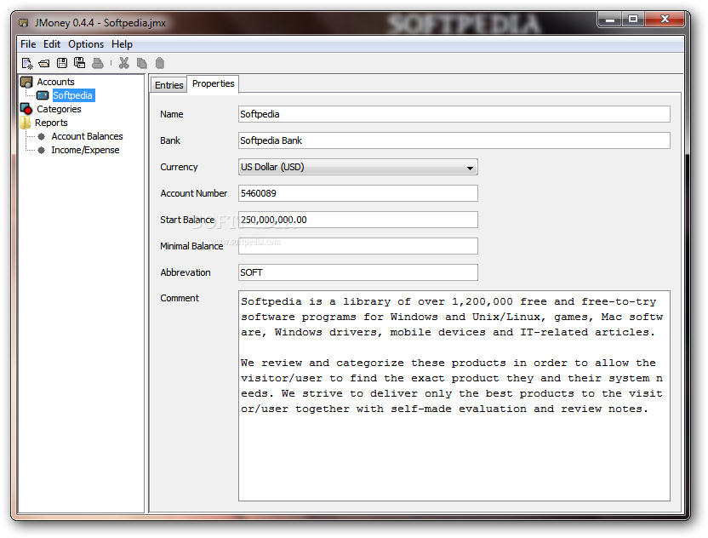Minimize the JMoney window

610,20
